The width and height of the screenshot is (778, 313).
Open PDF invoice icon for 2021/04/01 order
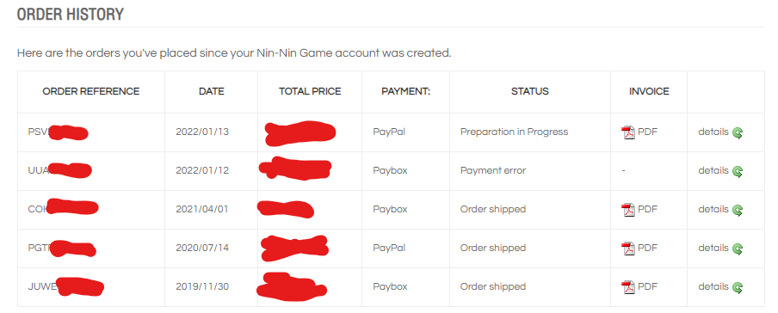pos(628,210)
